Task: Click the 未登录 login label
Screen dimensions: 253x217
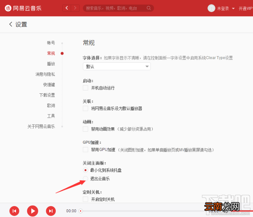Action: click(x=223, y=8)
